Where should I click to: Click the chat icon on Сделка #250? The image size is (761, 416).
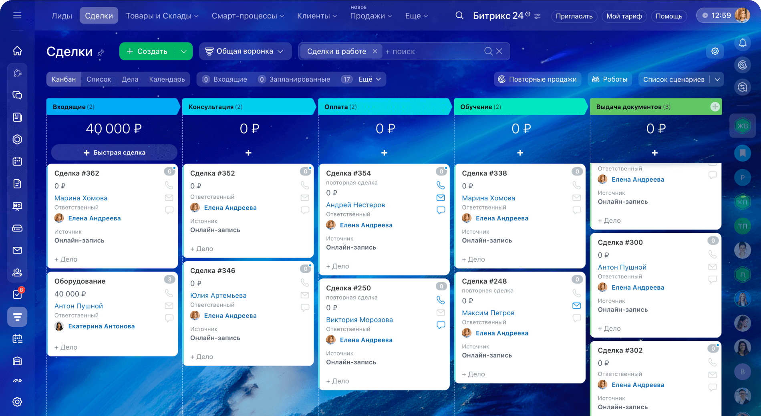click(x=441, y=325)
